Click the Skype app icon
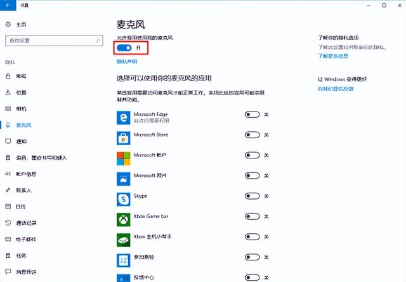 pos(124,199)
